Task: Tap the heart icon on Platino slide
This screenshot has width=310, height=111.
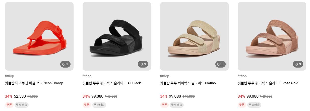Action: pyautogui.click(x=220, y=64)
